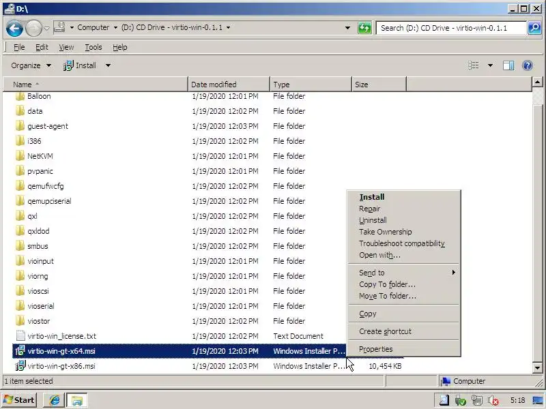Screen dimensions: 546x409
Task: Select the qxldod folder icon
Action: pos(20,230)
